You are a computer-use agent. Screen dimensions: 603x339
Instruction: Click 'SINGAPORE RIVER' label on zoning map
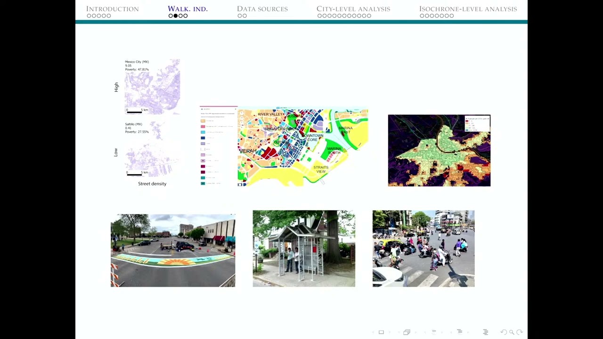tap(280, 129)
